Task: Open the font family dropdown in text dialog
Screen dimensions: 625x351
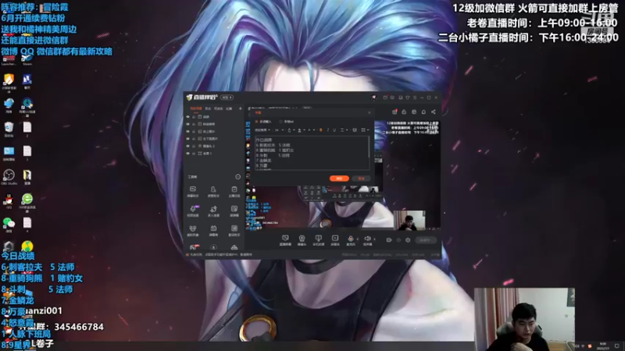Action: (262, 129)
